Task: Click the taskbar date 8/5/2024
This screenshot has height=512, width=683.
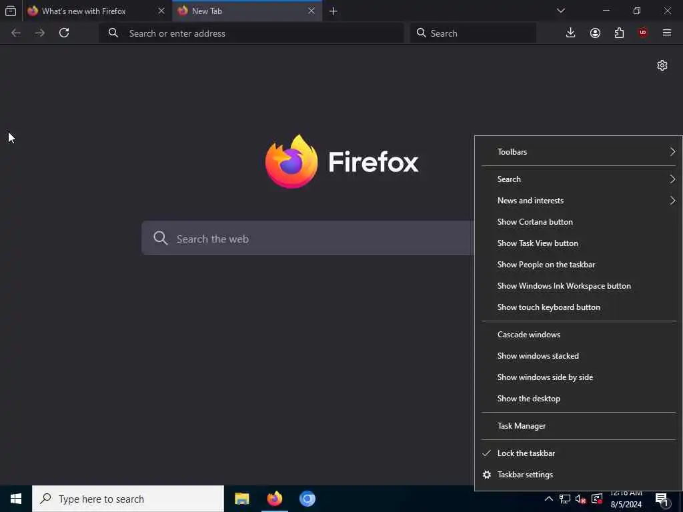Action: [x=626, y=505]
